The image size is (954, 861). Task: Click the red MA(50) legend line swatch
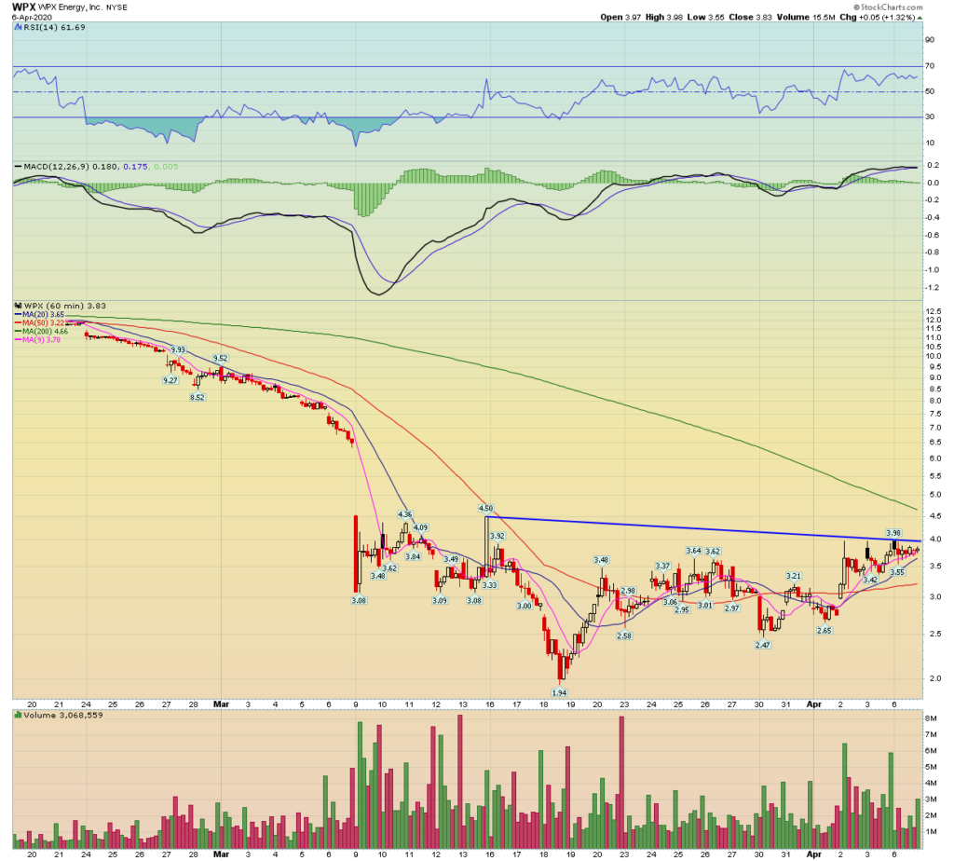pos(19,322)
